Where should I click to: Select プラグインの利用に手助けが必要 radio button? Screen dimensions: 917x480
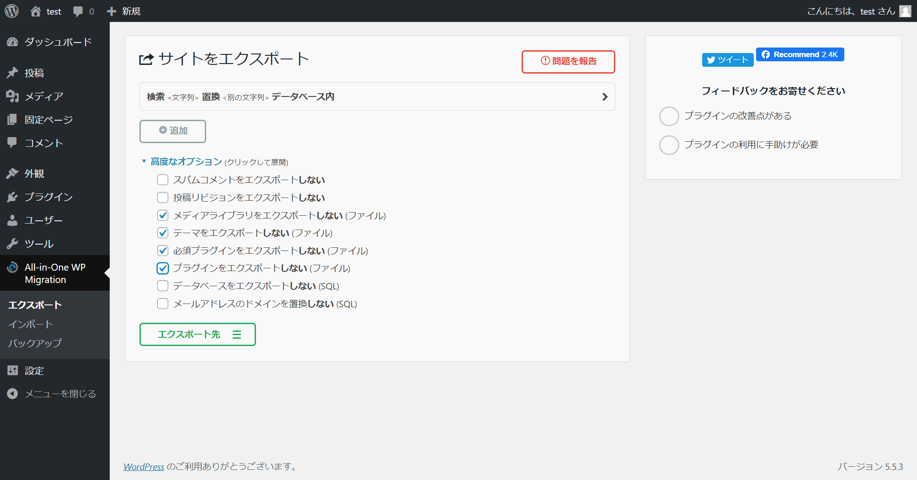(669, 145)
